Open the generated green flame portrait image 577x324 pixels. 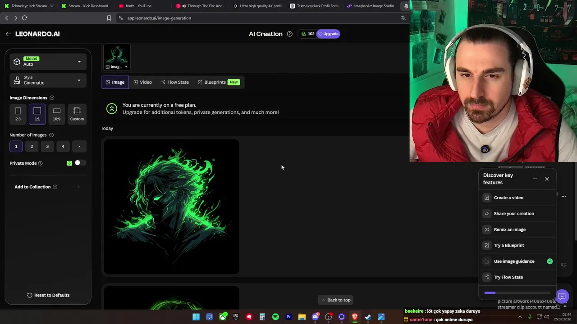tap(171, 207)
